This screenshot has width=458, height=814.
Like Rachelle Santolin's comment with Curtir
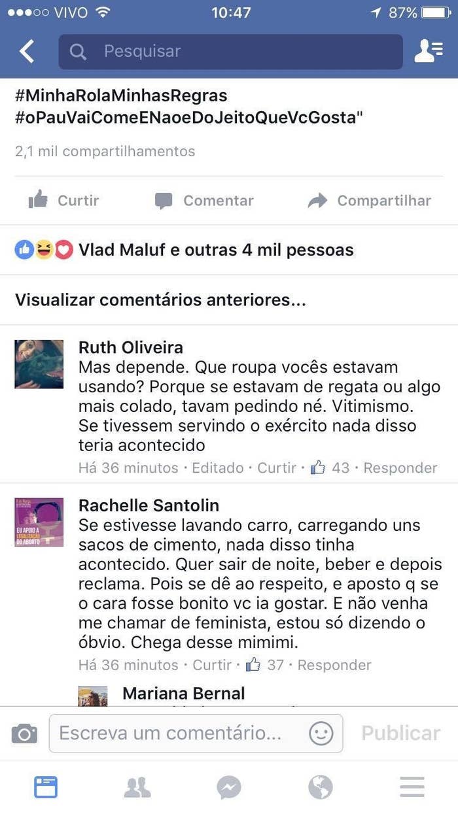[212, 665]
